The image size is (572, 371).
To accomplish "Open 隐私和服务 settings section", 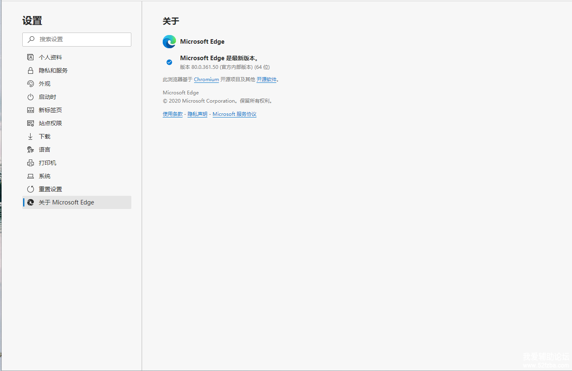I will (77, 70).
